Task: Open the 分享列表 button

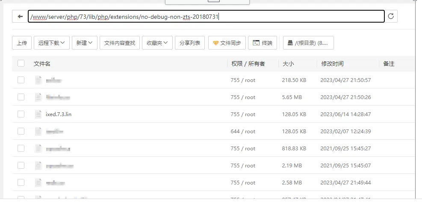Action: coord(190,43)
